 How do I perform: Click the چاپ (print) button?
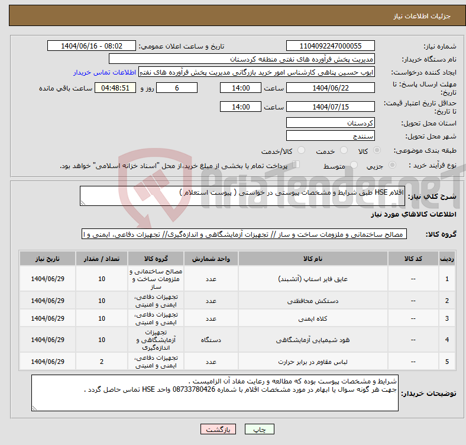(259, 429)
